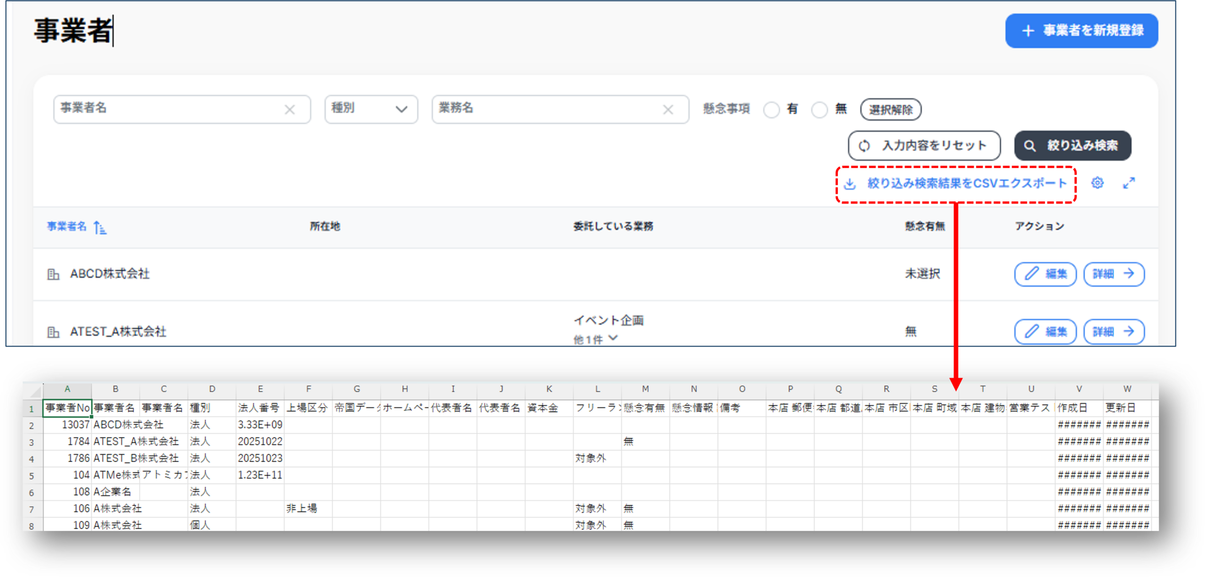Viewport: 1205px width, 577px height.
Task: Clear the 事業者名 field with its X icon
Action: (289, 110)
